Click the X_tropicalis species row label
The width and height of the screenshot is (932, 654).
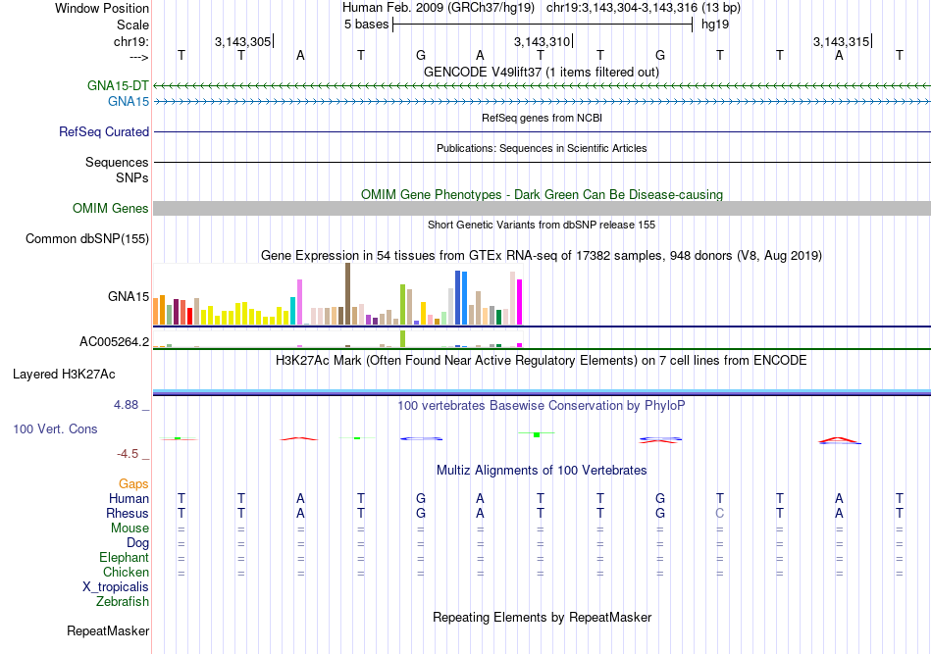click(x=116, y=587)
